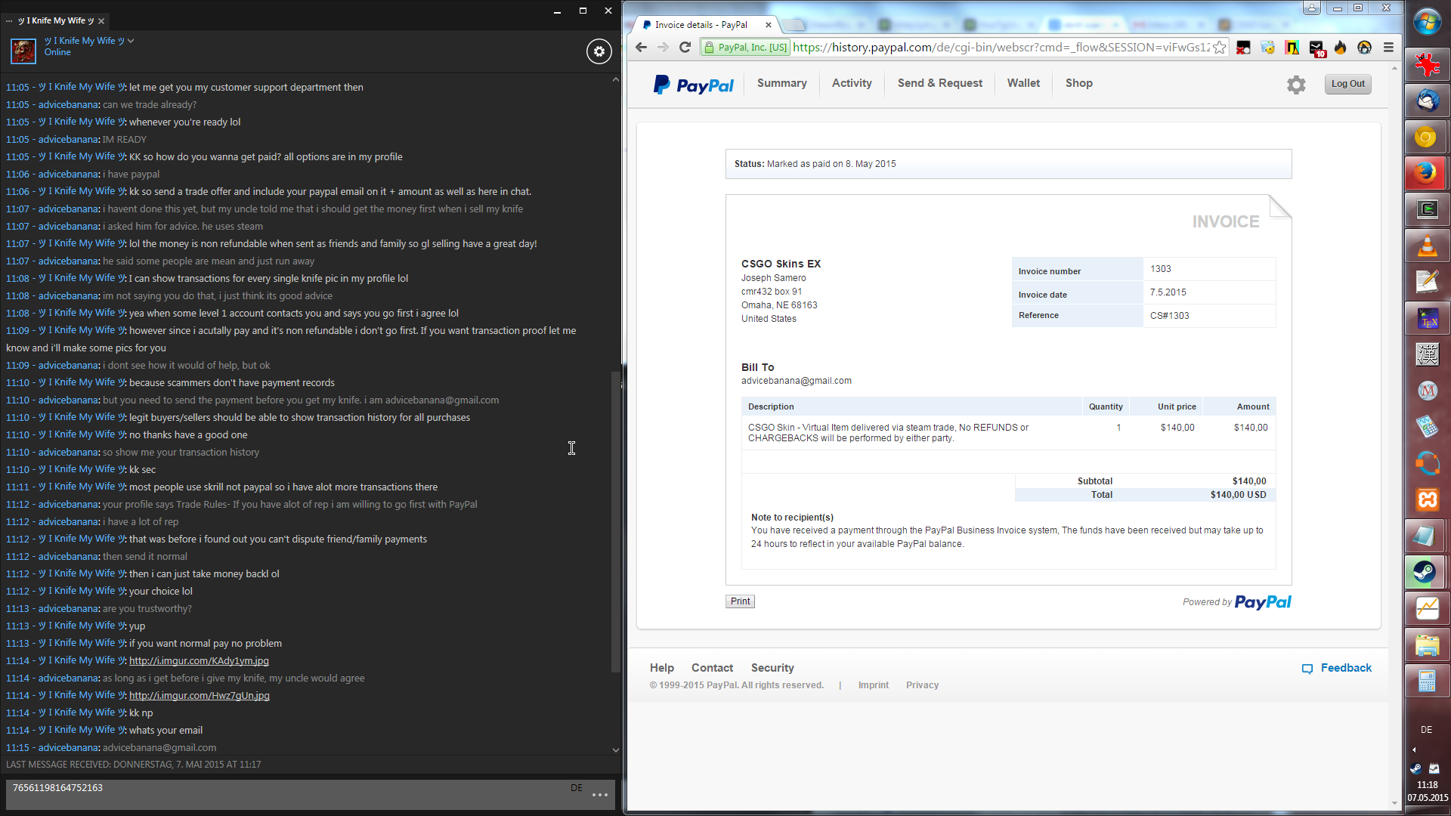The height and width of the screenshot is (816, 1451).
Task: Open imgur link KAdy1ym.jpg in chat
Action: 199,660
